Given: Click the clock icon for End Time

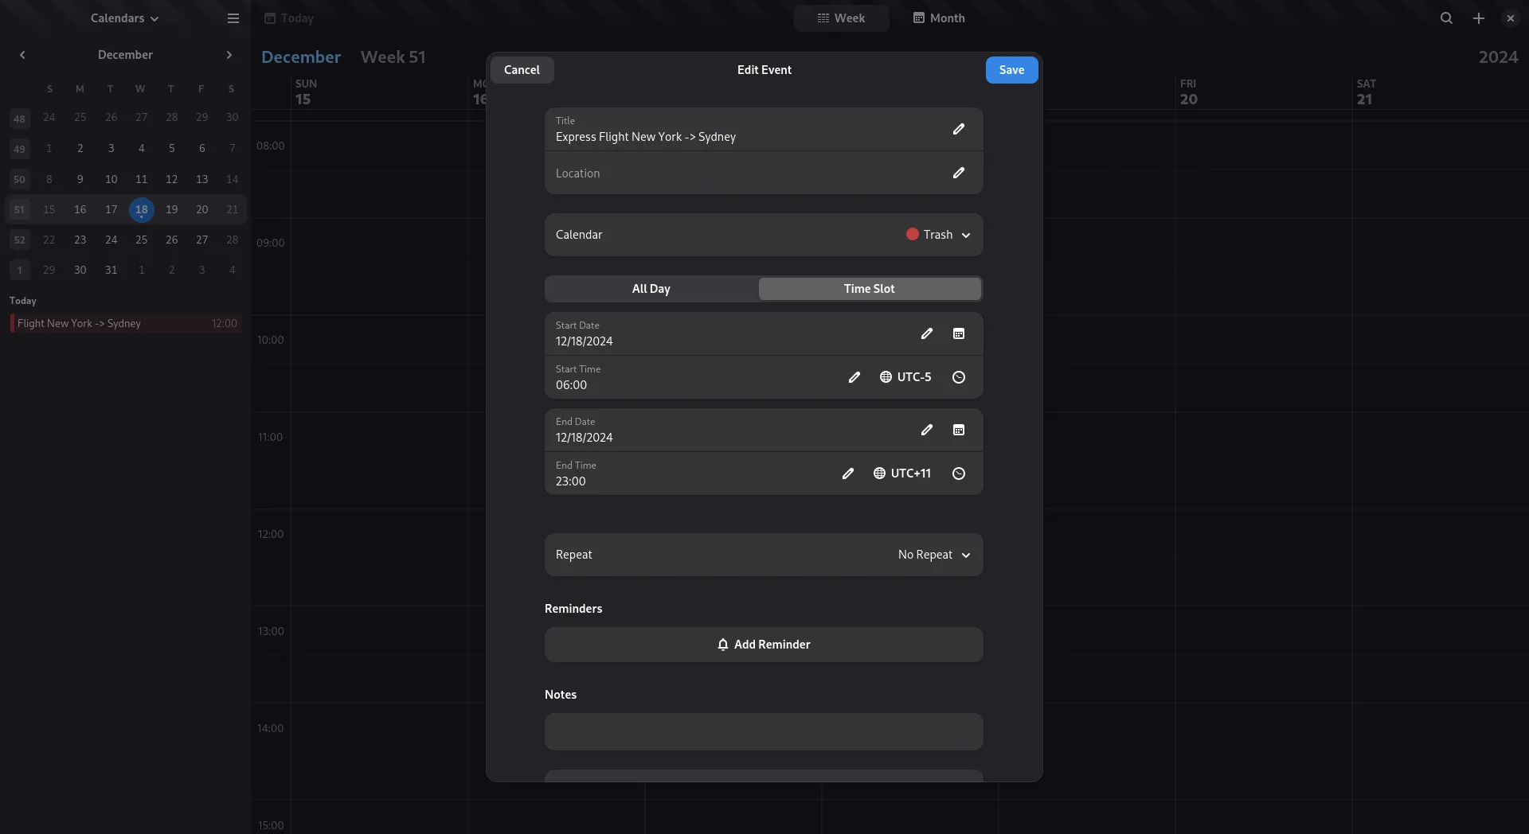Looking at the screenshot, I should point(958,474).
